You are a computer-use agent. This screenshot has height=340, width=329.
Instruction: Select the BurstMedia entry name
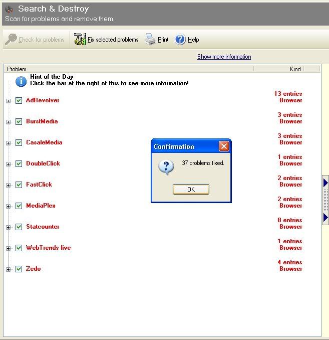(42, 121)
